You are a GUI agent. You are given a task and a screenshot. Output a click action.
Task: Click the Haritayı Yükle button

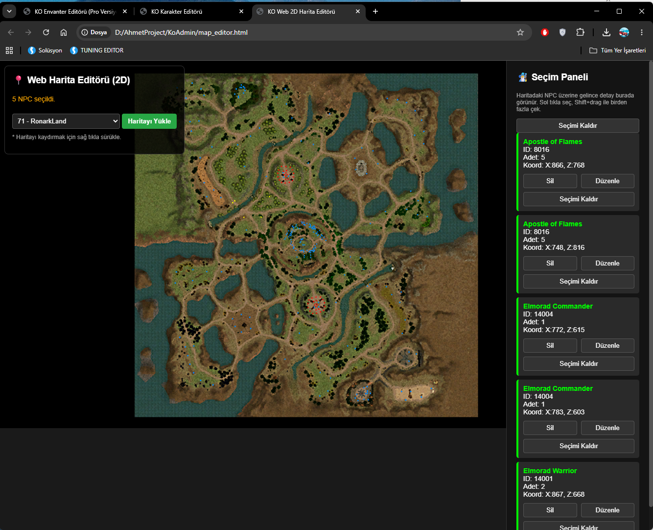[x=149, y=121]
